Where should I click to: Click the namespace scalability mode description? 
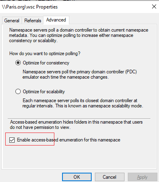pos(83,103)
